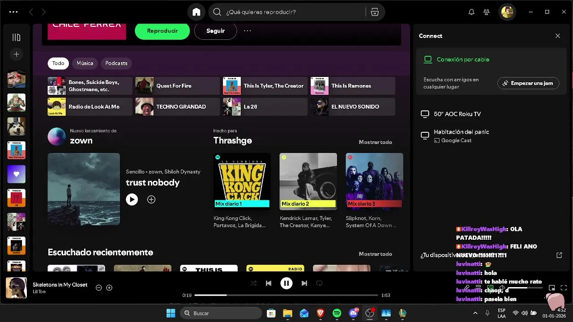Create playlist with plus icon in sidebar
573x322 pixels.
[16, 54]
